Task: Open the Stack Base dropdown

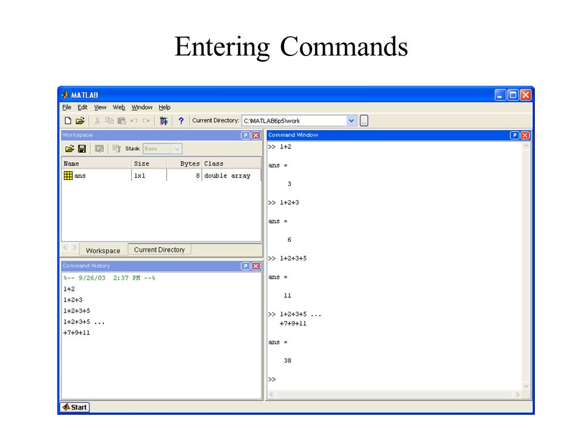Action: click(162, 149)
